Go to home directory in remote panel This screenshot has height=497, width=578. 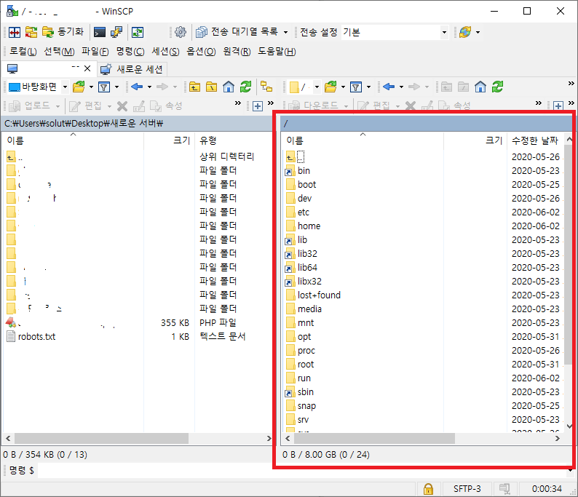(480, 87)
